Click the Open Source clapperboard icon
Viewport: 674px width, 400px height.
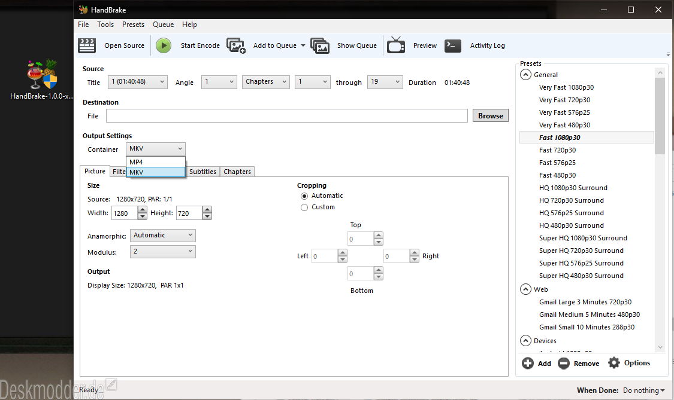coord(87,45)
